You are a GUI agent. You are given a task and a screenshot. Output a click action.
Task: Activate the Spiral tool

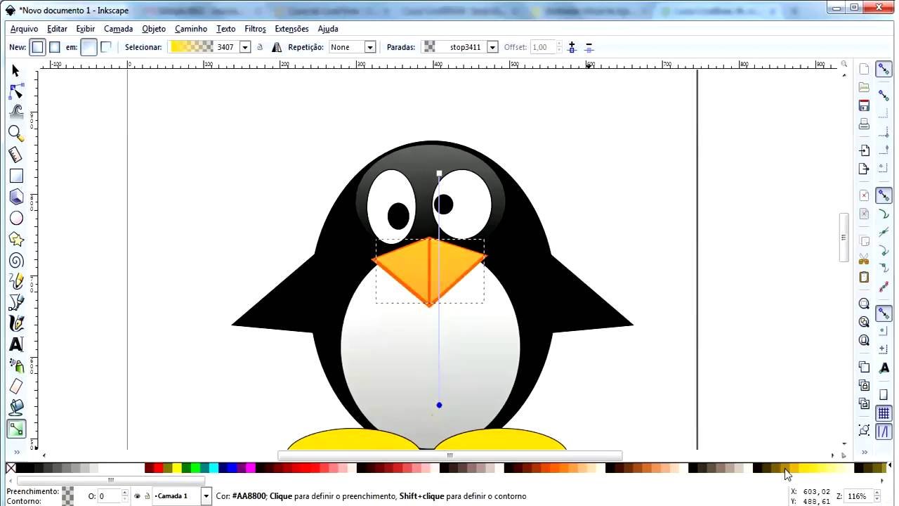click(x=15, y=261)
